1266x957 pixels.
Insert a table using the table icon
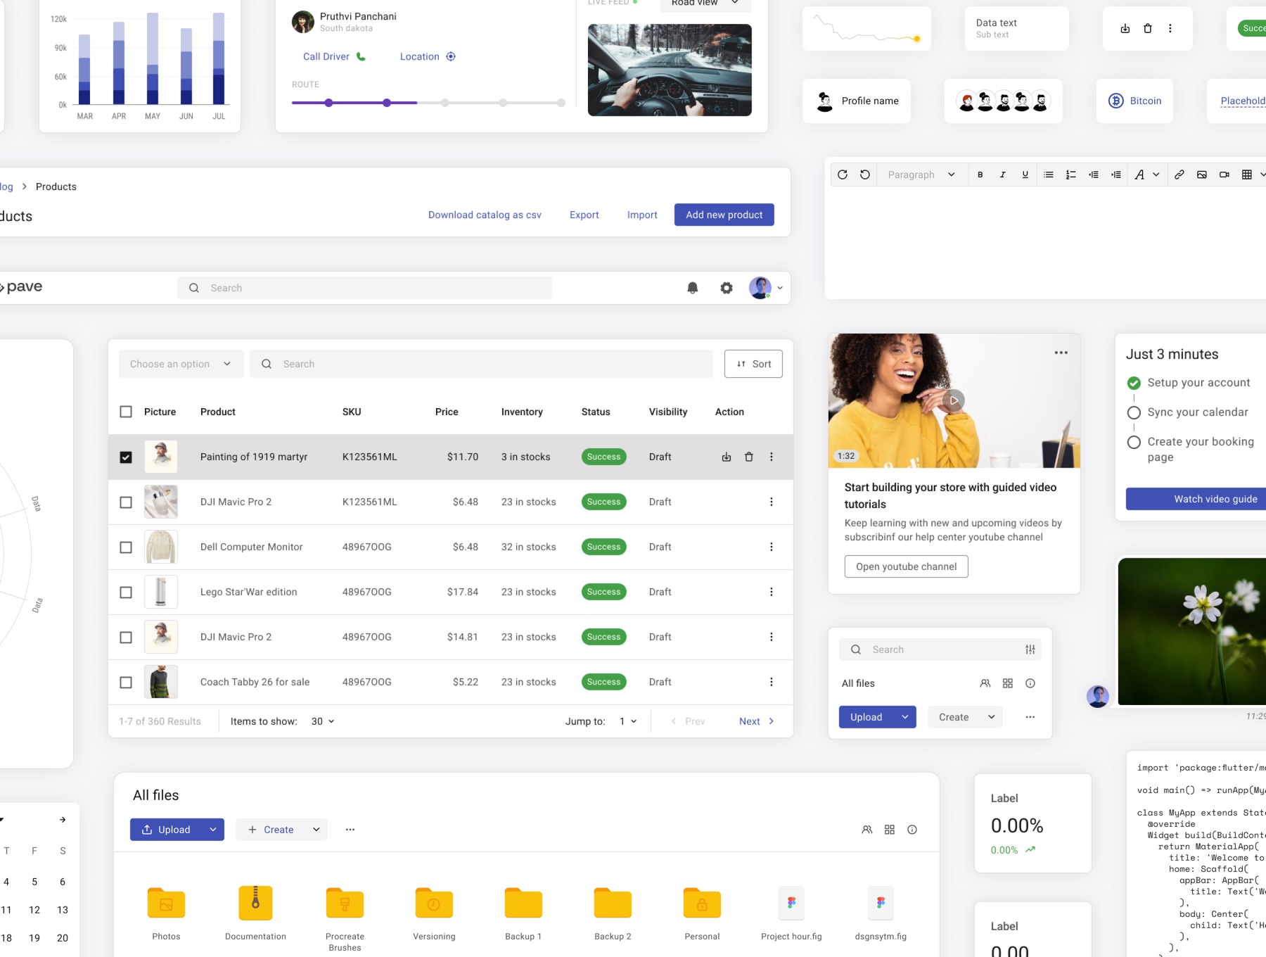tap(1246, 175)
